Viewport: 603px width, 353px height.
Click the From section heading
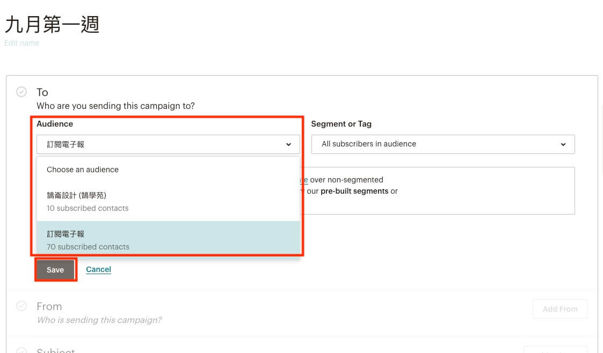point(49,306)
